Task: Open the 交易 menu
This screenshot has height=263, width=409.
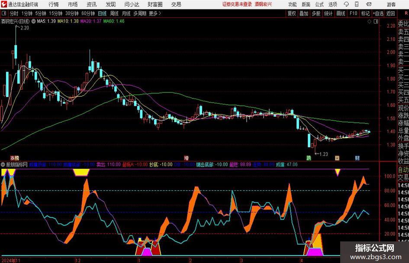Action: point(176,4)
